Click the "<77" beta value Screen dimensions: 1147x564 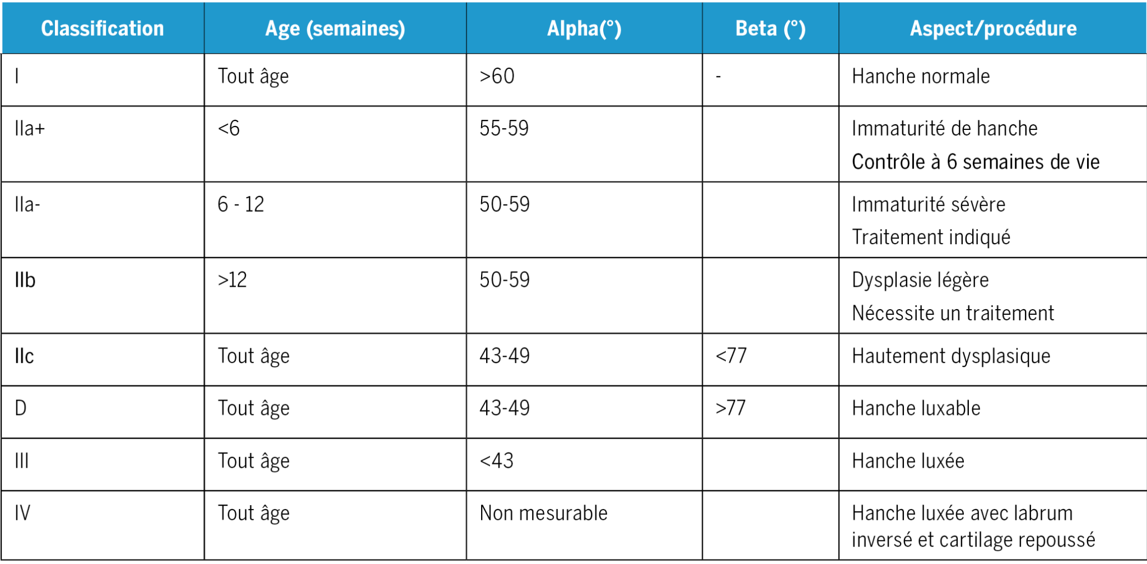[x=731, y=356]
